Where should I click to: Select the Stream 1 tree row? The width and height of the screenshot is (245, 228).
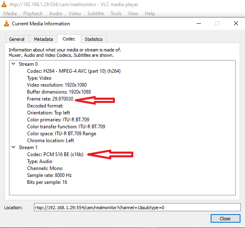point(28,148)
